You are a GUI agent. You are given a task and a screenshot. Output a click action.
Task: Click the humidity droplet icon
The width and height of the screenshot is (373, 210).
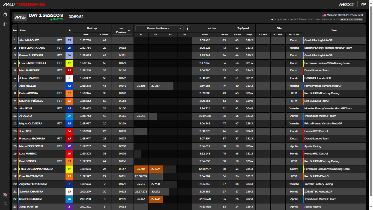click(334, 19)
